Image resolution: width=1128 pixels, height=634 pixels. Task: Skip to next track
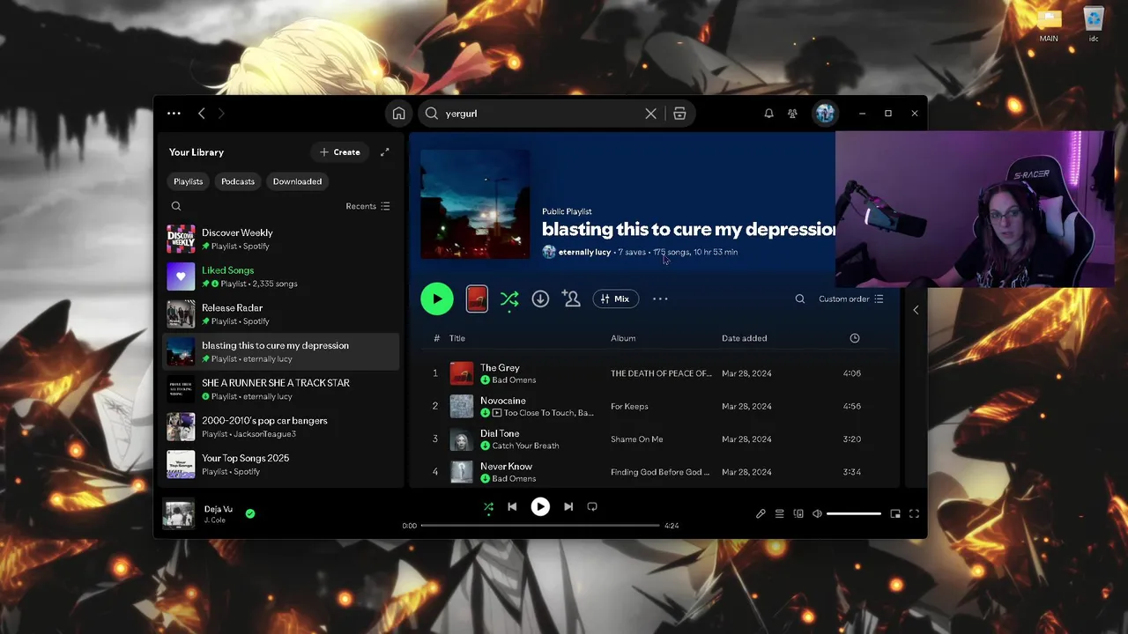[568, 507]
